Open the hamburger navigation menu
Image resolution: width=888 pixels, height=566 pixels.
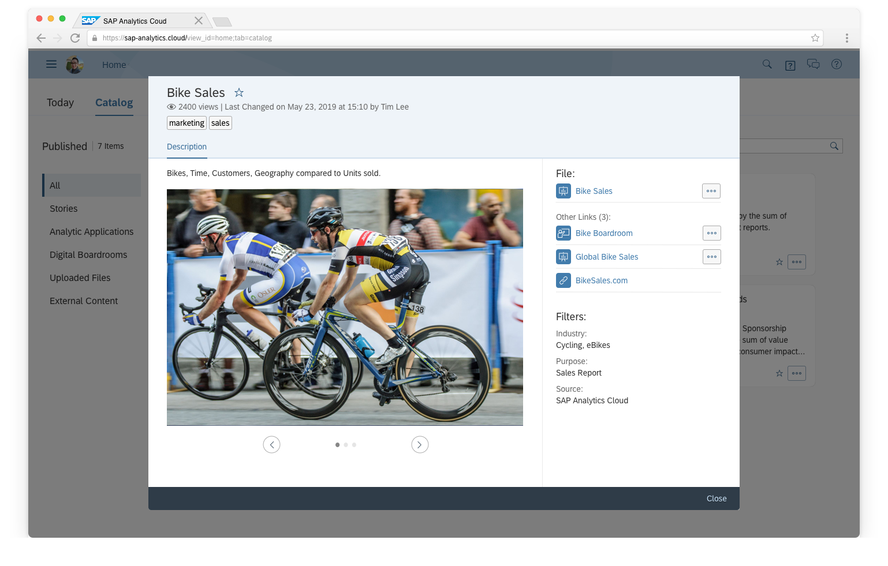[x=51, y=65]
